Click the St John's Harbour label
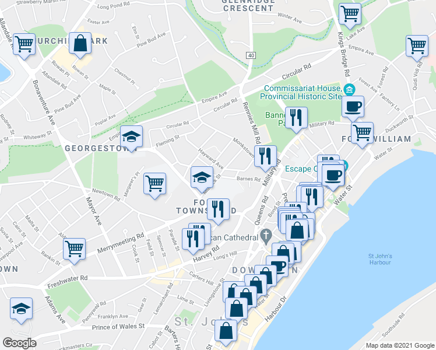Image resolution: width=436 pixels, height=350 pixels. point(380,260)
